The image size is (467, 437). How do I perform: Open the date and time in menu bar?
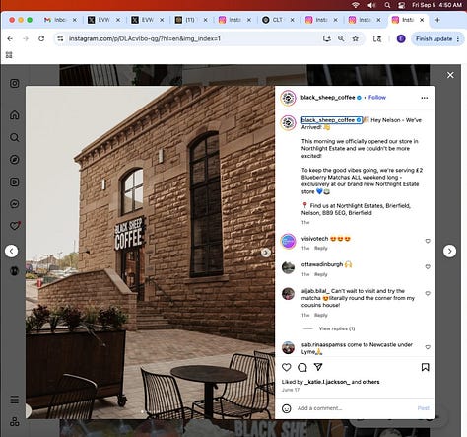click(436, 5)
